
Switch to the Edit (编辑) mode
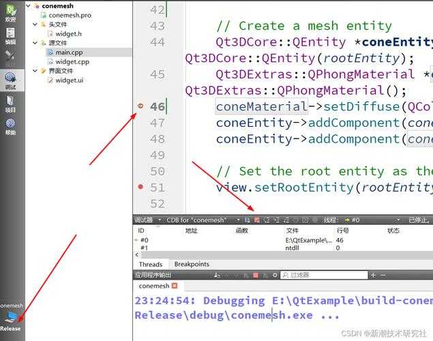[x=10, y=35]
